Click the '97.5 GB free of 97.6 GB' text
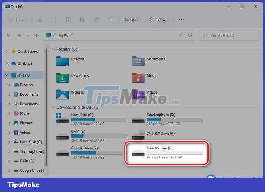This screenshot has height=192, width=265. click(x=164, y=157)
